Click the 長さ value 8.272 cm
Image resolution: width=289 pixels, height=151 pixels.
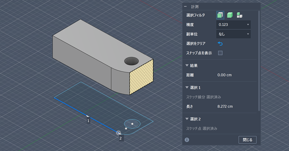(225, 106)
